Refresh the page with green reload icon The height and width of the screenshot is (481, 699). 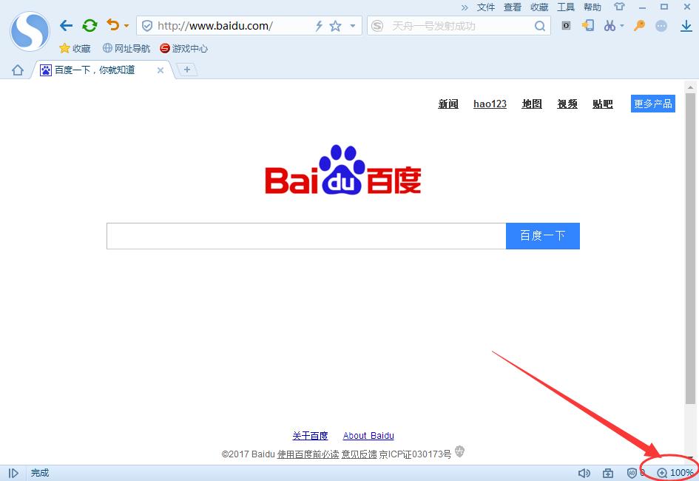point(90,26)
